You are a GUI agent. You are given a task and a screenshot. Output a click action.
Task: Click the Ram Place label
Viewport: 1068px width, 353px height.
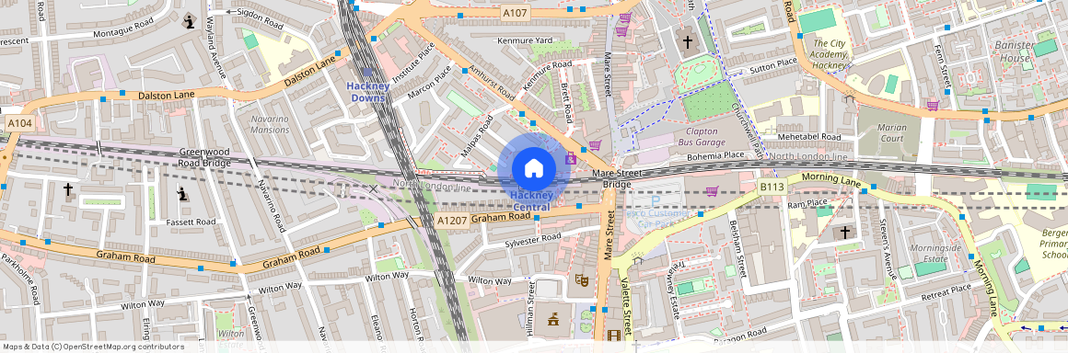(807, 204)
